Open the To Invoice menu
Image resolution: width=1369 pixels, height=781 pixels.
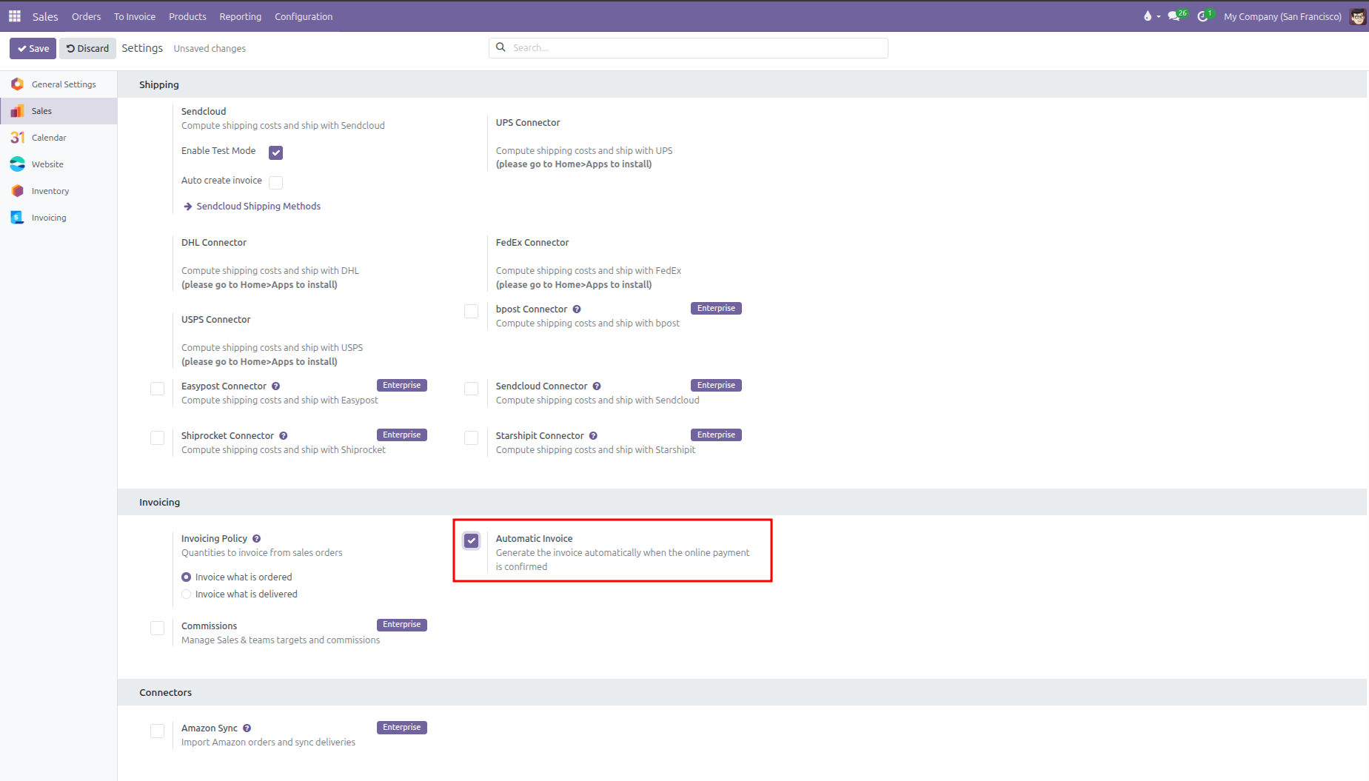135,16
